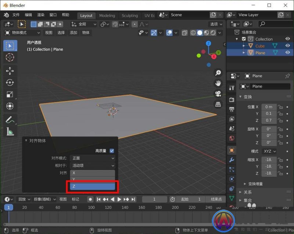Click the 结束点 end frame field
Viewport: 294px width, 234px height.
(216, 198)
